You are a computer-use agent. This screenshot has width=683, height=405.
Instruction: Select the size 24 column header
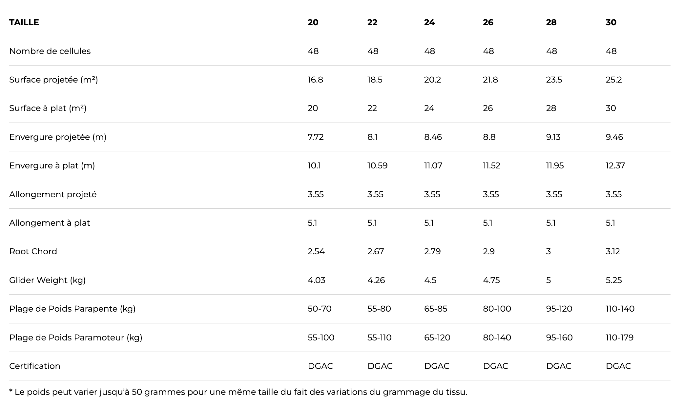429,22
